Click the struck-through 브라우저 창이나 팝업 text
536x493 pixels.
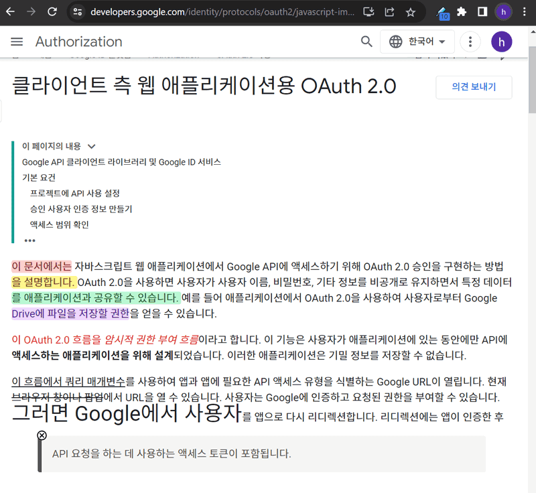[58, 397]
